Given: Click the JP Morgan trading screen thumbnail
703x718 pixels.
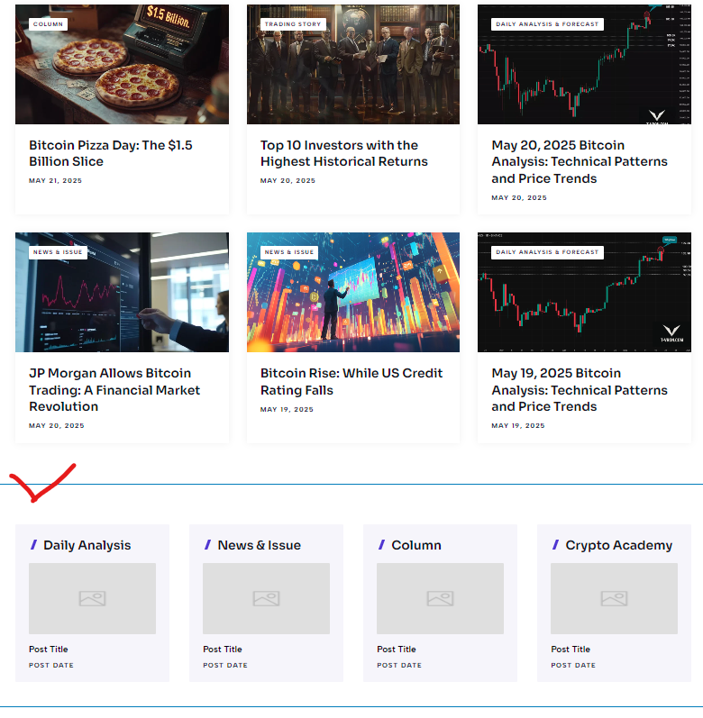Looking at the screenshot, I should (122, 292).
